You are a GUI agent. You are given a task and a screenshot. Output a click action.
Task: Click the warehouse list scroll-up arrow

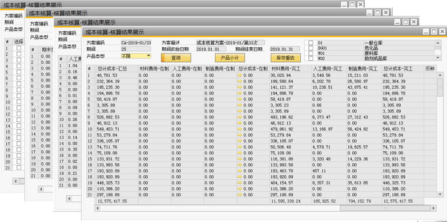point(438,43)
